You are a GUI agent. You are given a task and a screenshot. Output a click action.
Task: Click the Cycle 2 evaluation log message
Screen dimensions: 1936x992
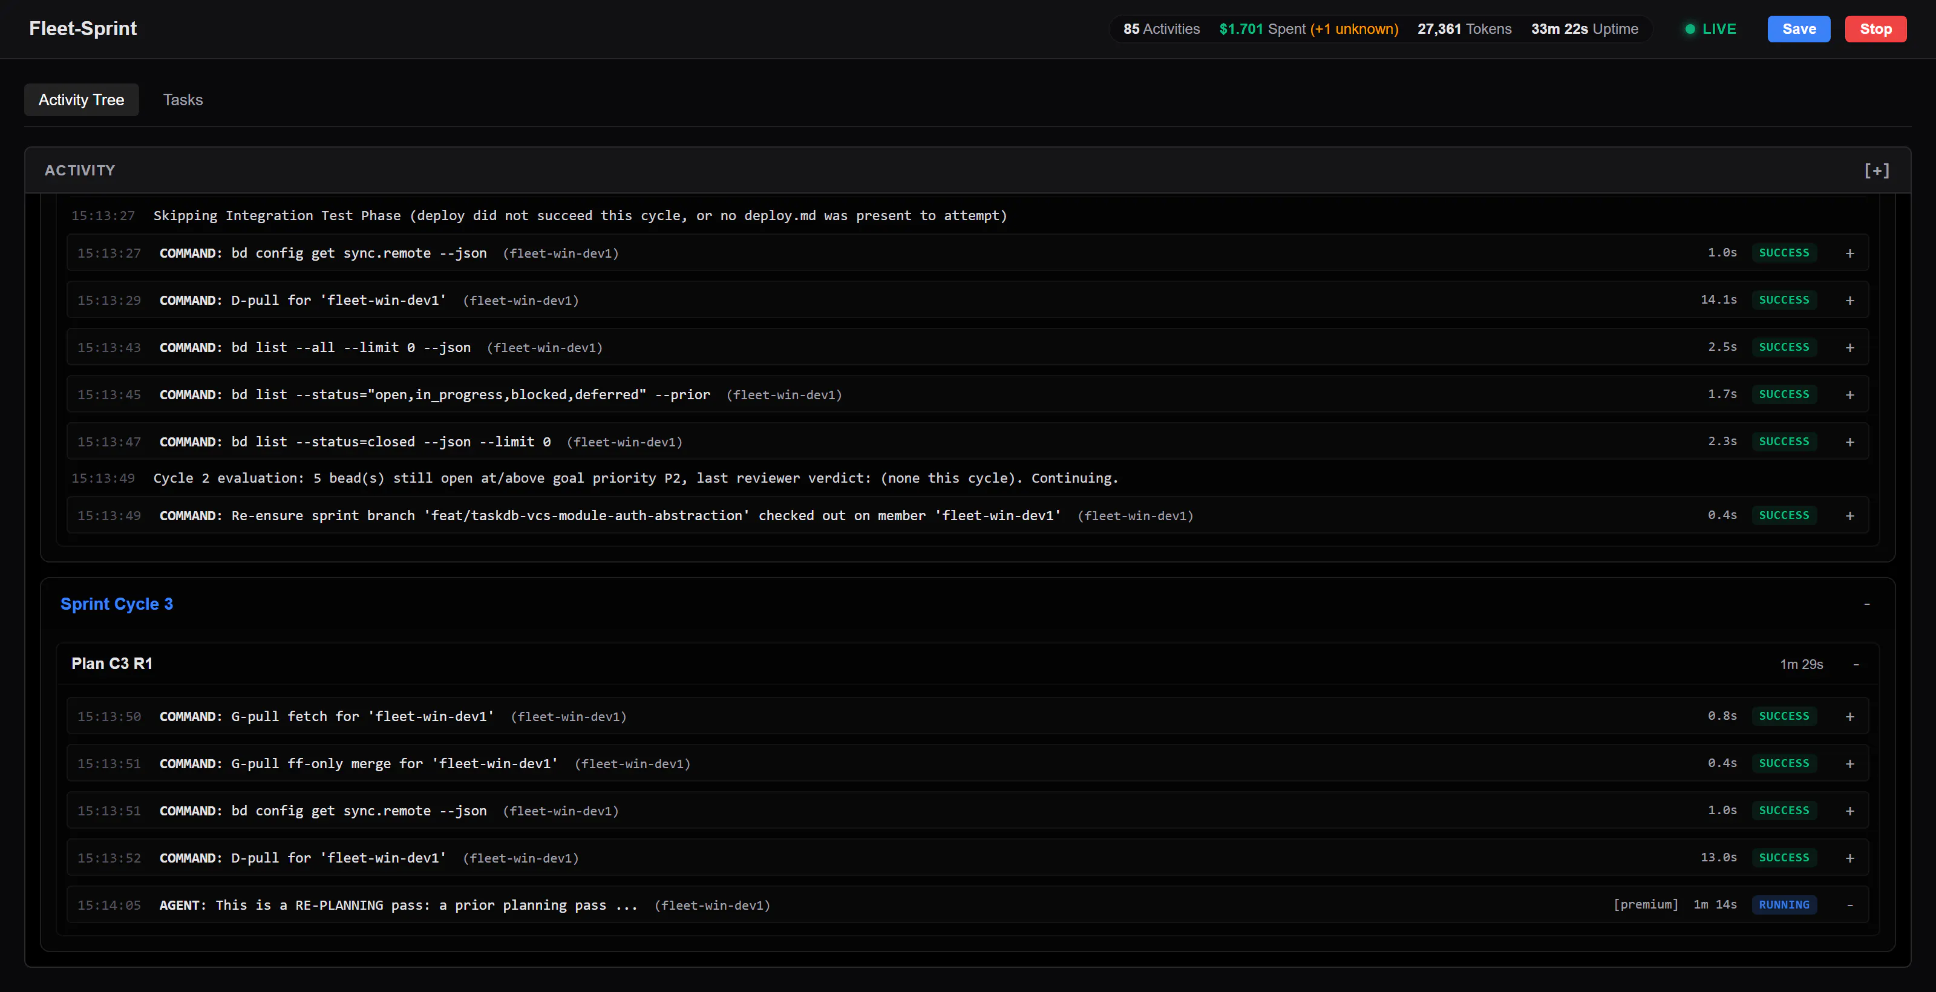coord(635,478)
